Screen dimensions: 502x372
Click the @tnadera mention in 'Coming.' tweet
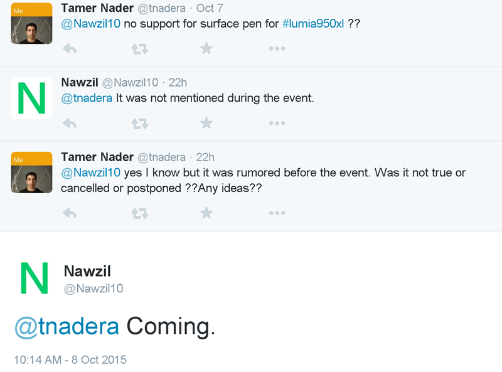click(67, 326)
